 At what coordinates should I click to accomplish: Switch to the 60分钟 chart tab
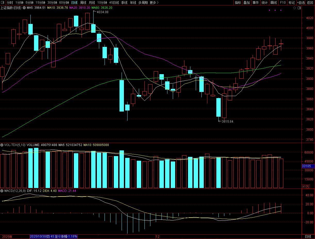click(64, 3)
